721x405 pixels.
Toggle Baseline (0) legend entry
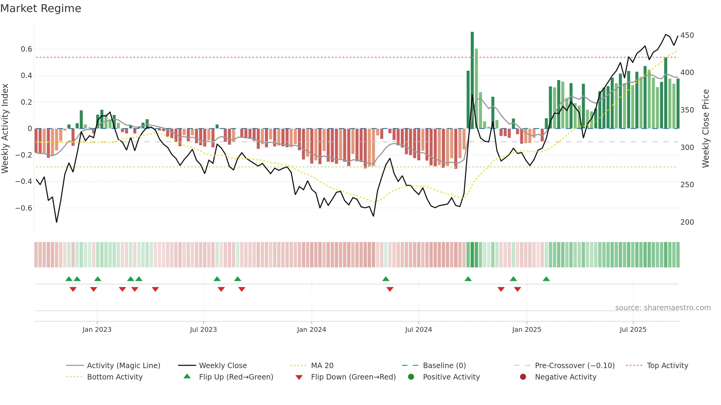pos(434,365)
